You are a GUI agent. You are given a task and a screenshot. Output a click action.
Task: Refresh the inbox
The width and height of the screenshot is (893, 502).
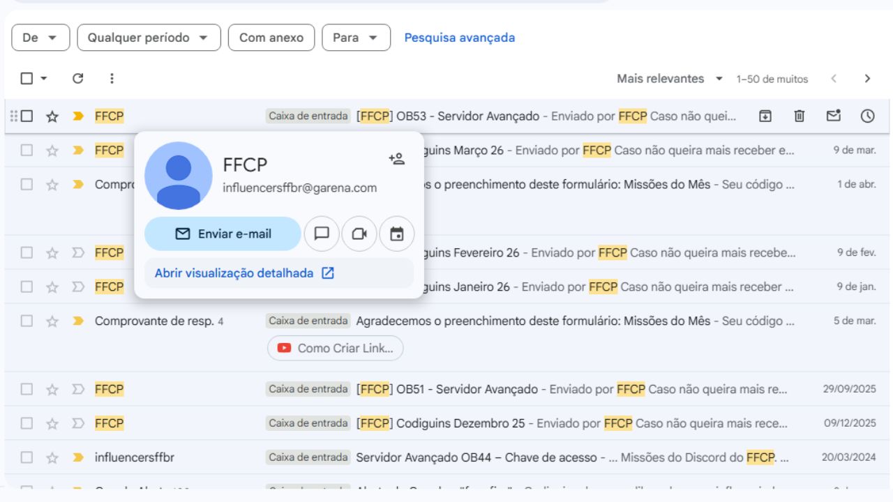pyautogui.click(x=78, y=78)
